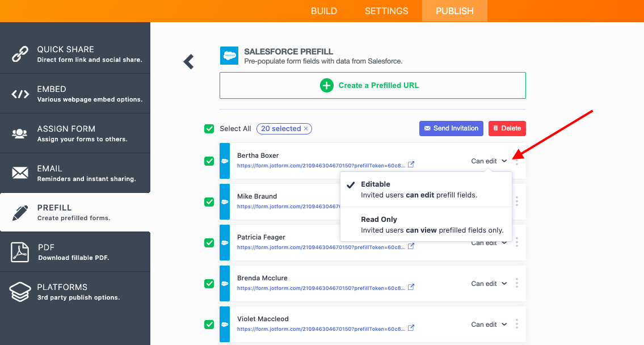Select the PUBLISH tab
644x345 pixels.
pyautogui.click(x=454, y=11)
